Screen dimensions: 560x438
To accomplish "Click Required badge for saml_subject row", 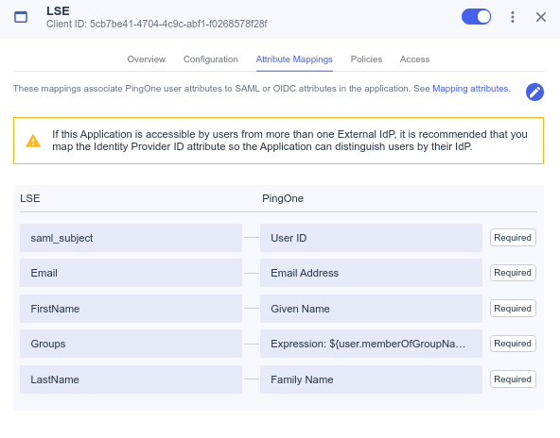I will pyautogui.click(x=513, y=237).
